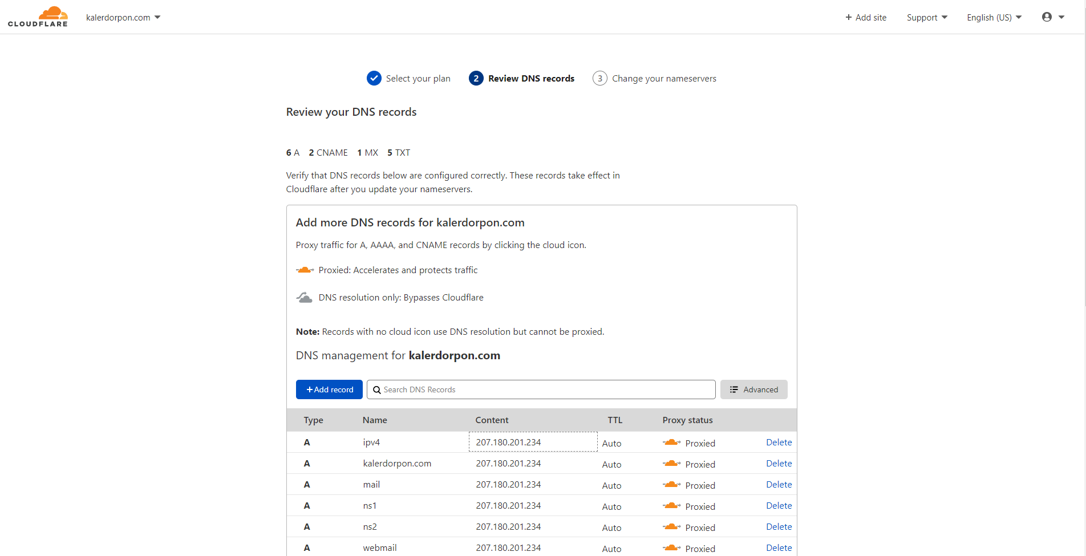Click the 2 CNAME record count

pos(328,153)
